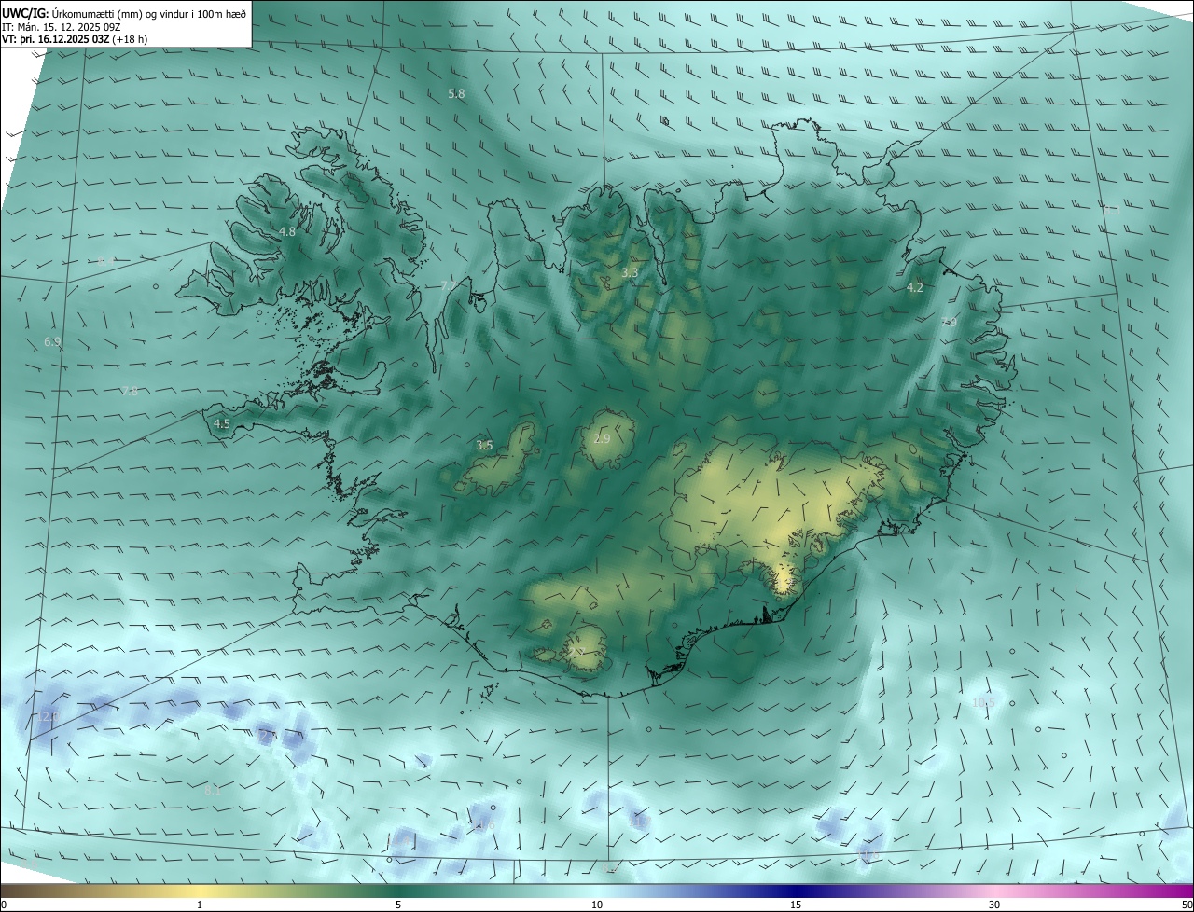This screenshot has height=912, width=1194.
Task: Click the yellow band of the color scale
Action: (200, 891)
